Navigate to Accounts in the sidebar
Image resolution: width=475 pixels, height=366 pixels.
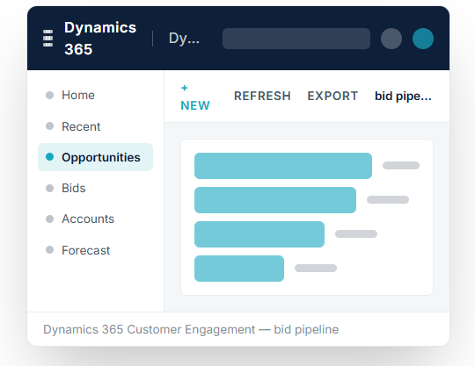pos(95,219)
